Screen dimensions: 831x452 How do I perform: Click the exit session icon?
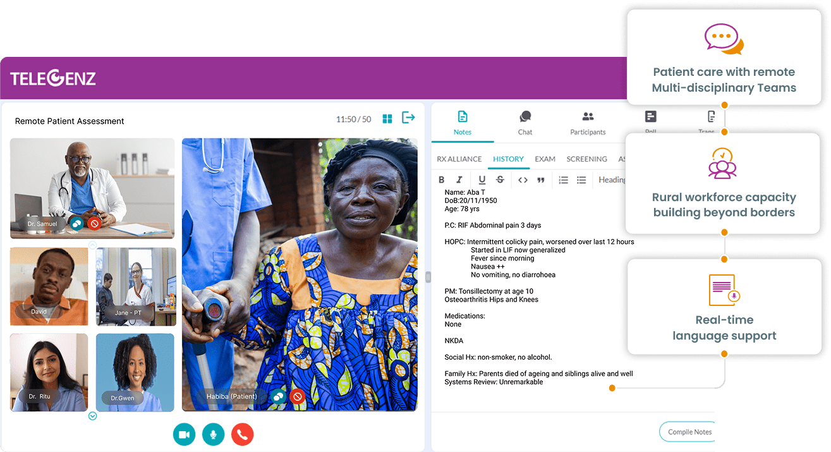(x=409, y=118)
